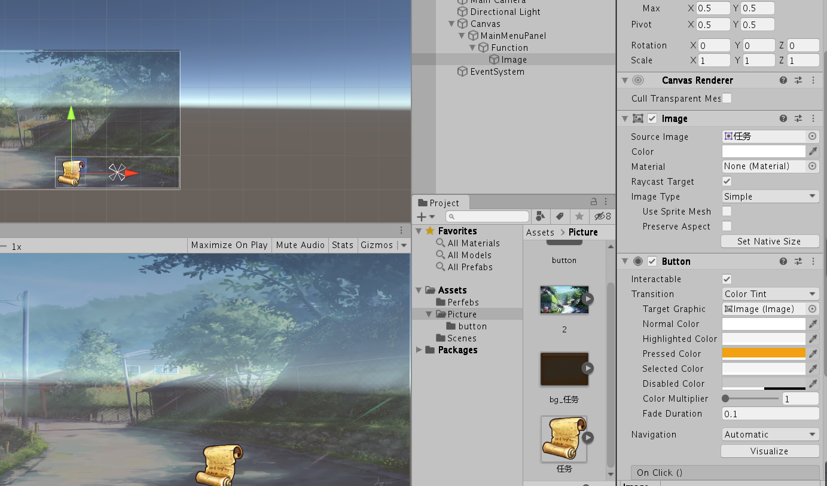Click the Directional Light cube icon in Hierarchy

coord(462,12)
